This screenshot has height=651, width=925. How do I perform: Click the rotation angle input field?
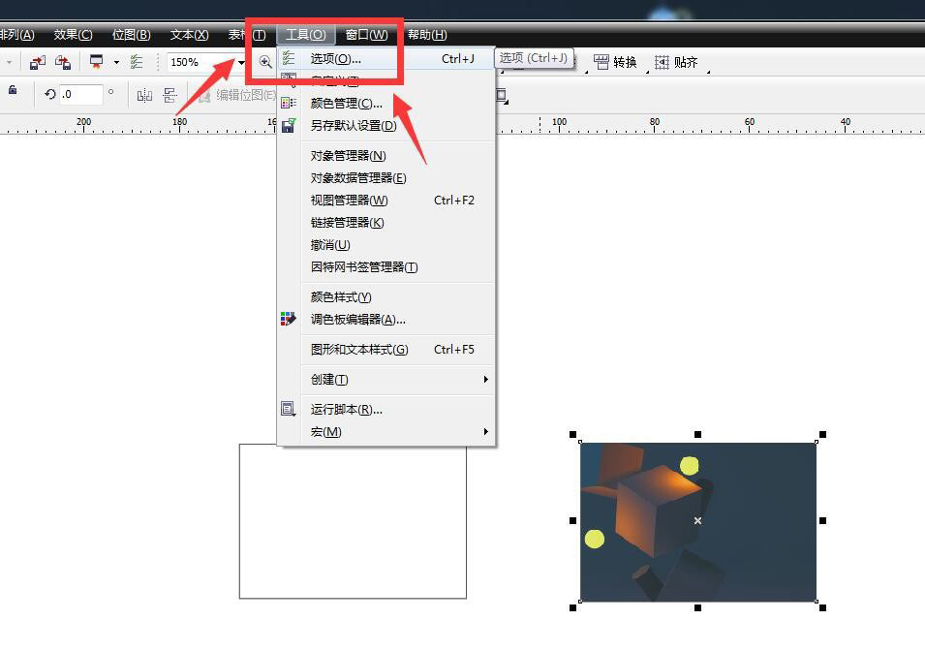[x=82, y=94]
